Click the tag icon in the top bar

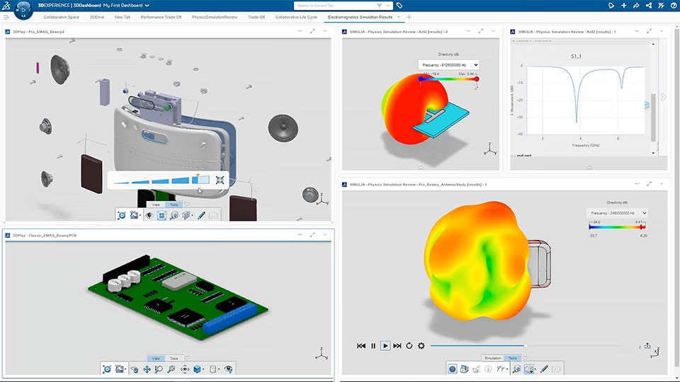pyautogui.click(x=399, y=6)
